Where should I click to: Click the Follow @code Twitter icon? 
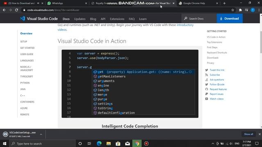tap(206, 85)
